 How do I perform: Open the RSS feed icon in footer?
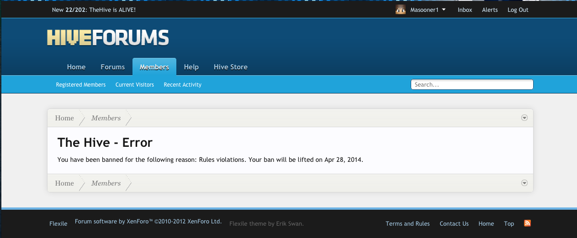527,223
